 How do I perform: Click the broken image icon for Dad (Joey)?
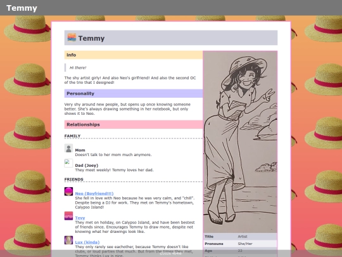point(68,163)
